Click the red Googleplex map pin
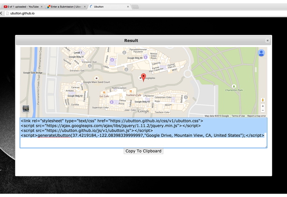The image size is (287, 197). tap(144, 78)
